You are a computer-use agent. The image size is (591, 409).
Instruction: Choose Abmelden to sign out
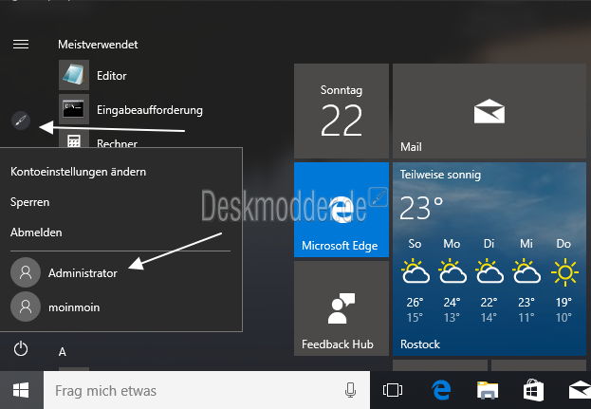click(x=36, y=232)
